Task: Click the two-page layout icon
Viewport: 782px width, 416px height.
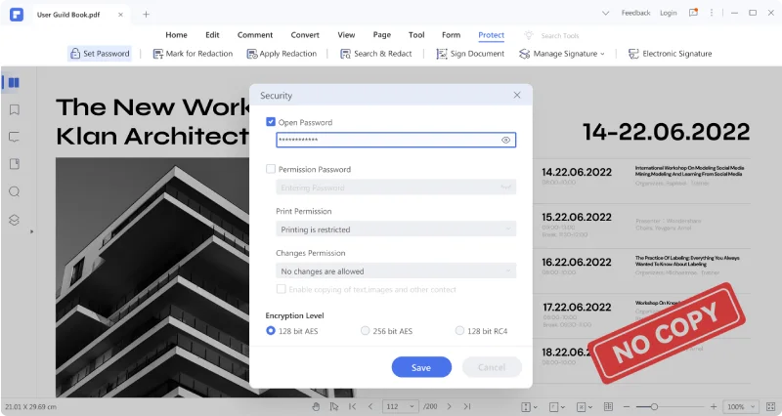Action: (608, 406)
